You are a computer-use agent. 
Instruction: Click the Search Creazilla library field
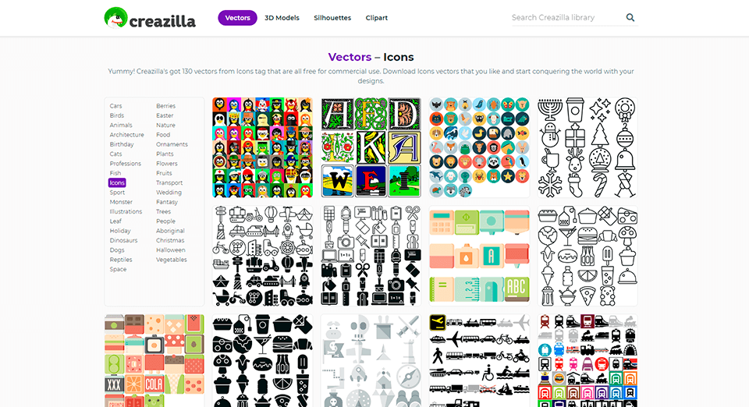click(x=566, y=18)
